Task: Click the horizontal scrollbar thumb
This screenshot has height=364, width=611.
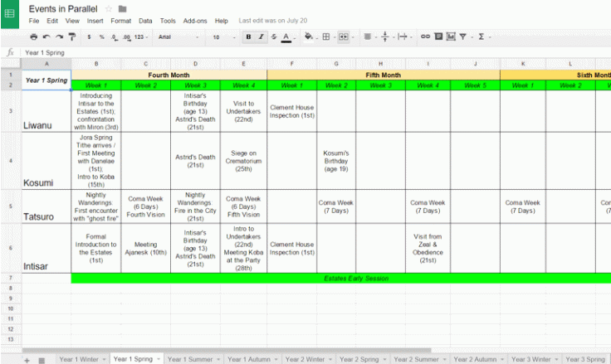Action: [x=227, y=350]
